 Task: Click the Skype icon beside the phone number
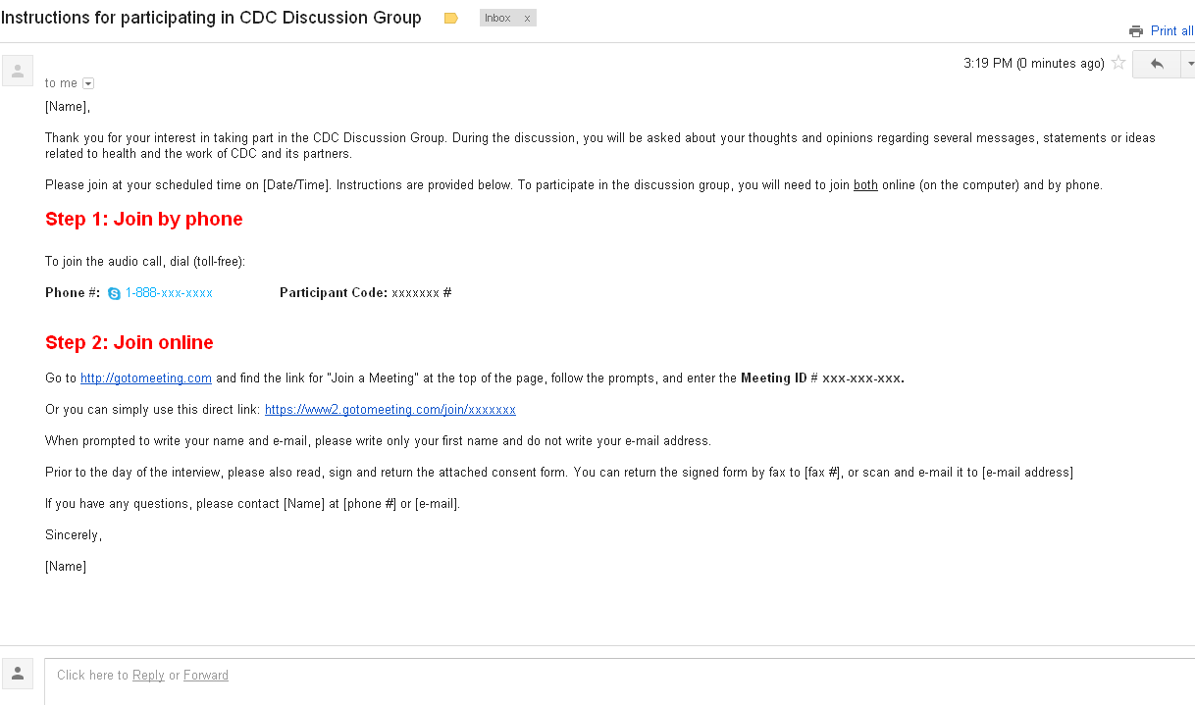click(x=114, y=293)
